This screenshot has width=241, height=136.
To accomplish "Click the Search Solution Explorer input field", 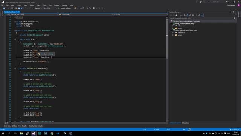I will (201, 19).
